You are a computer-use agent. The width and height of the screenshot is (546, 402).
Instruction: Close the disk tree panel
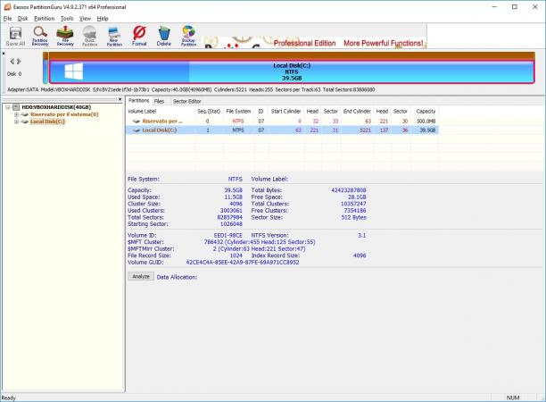click(120, 99)
